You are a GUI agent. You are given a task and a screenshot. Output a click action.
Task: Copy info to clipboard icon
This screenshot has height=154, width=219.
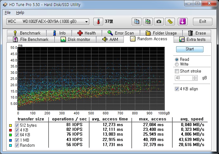136,22
